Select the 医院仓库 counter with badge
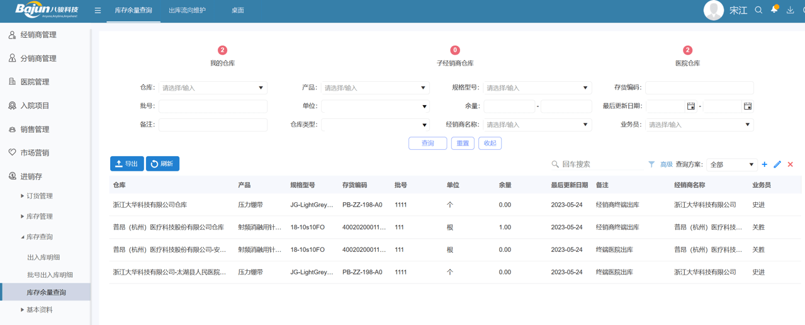805x325 pixels. 687,56
